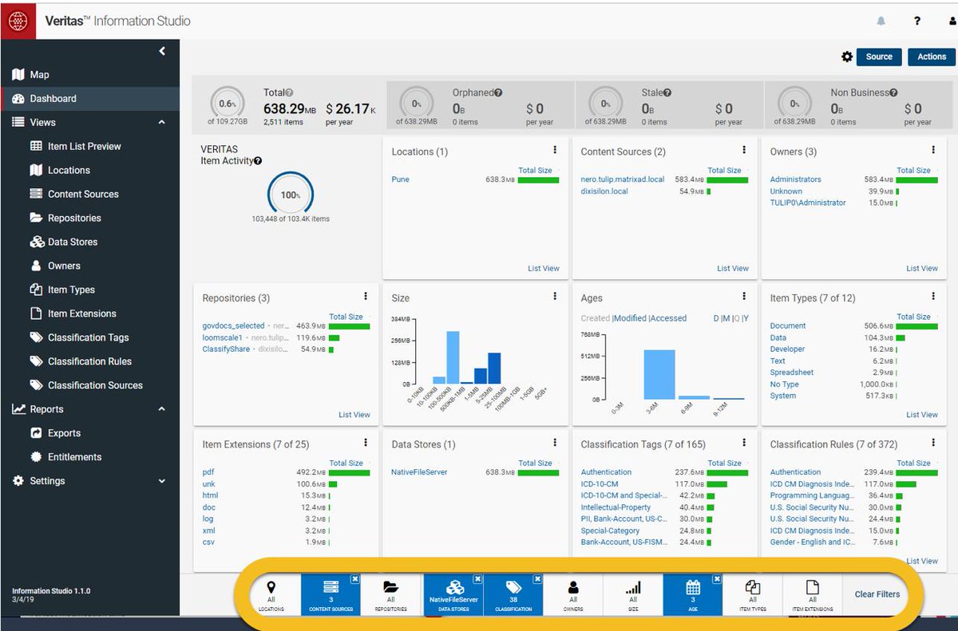Click the Veritas logo icon
958x631 pixels.
[x=18, y=20]
